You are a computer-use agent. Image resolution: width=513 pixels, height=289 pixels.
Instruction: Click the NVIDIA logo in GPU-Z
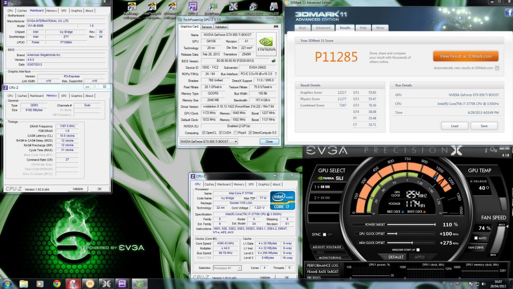[266, 44]
